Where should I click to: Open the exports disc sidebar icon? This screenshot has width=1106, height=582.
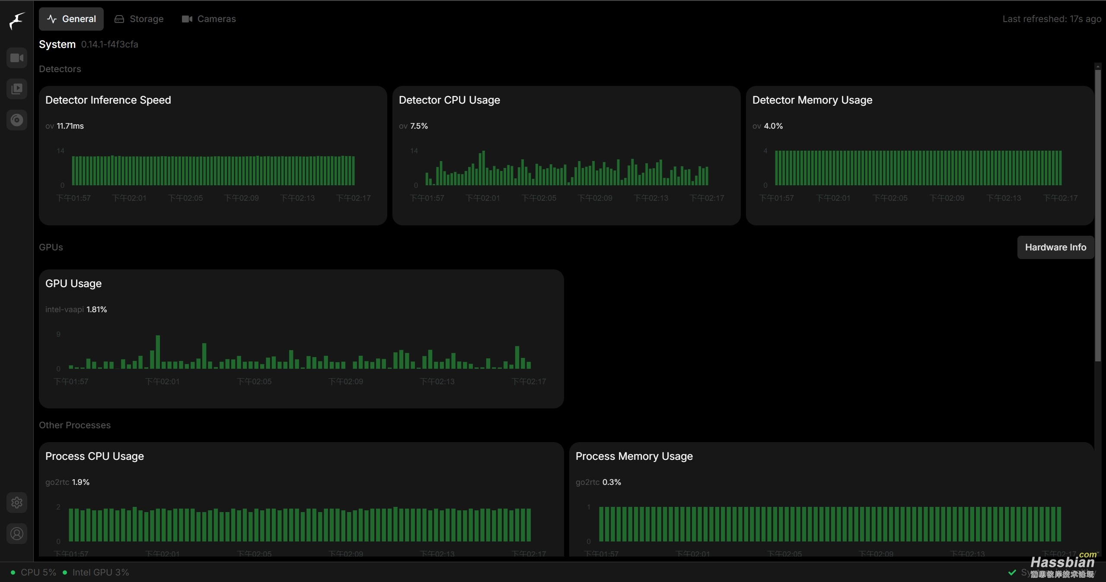click(17, 120)
